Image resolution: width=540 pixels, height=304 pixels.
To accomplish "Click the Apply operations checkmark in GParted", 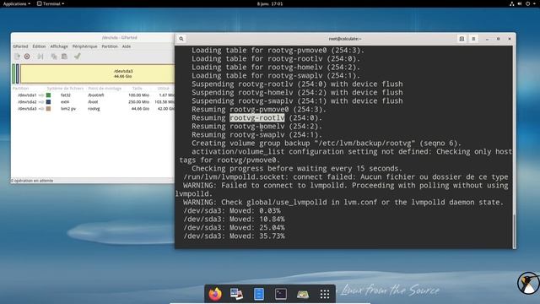I will click(x=77, y=57).
